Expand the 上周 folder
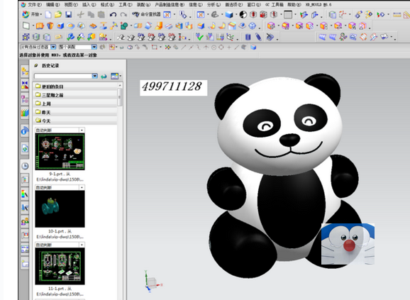Screen dimensions: 410x300 click(x=75, y=104)
